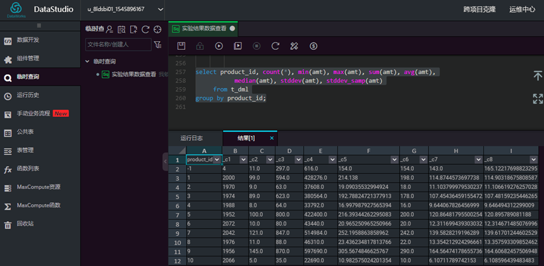Click the scroll-to-top arrow icon
Viewport: 544px width, 266px height.
pyautogui.click(x=538, y=76)
